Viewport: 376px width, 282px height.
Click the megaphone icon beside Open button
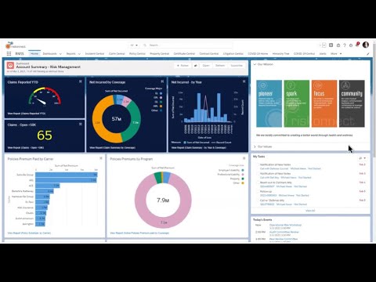pos(196,66)
